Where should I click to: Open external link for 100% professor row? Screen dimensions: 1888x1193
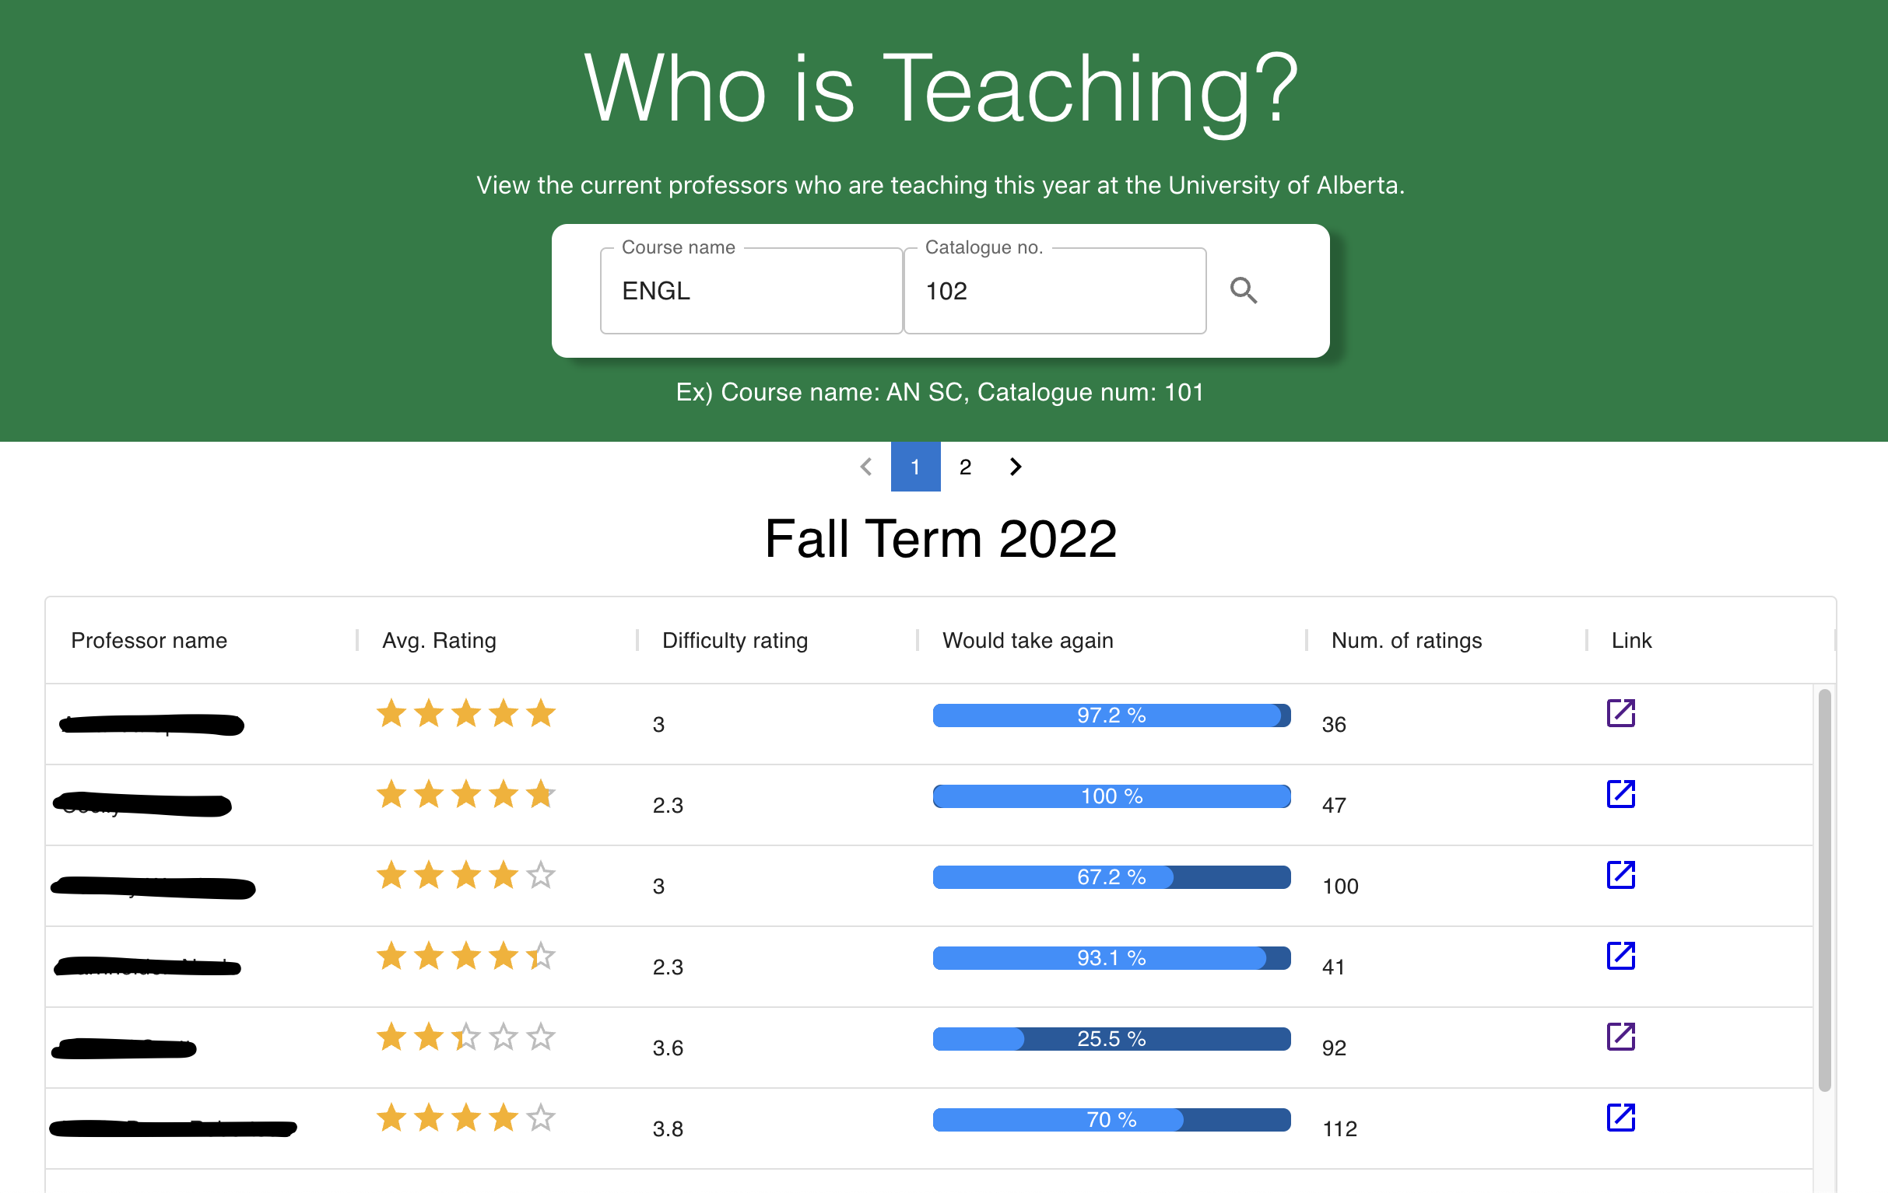click(x=1620, y=793)
